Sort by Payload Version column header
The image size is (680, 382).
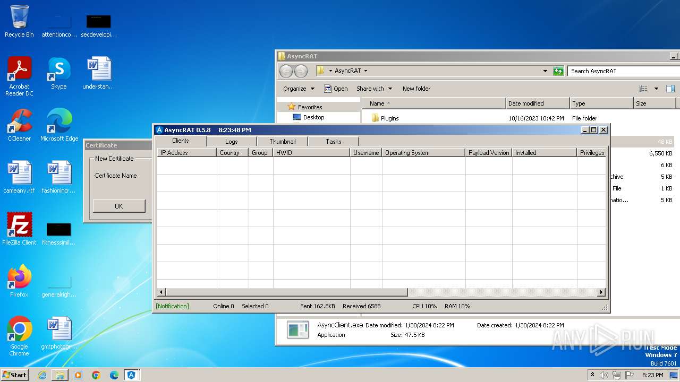pyautogui.click(x=489, y=153)
